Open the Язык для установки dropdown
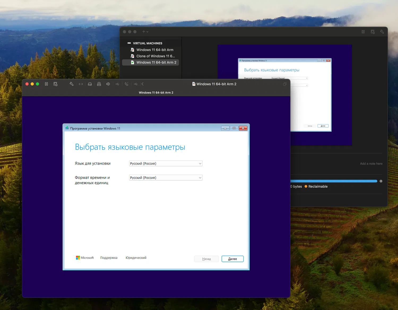Image resolution: width=398 pixels, height=310 pixels. (x=166, y=163)
